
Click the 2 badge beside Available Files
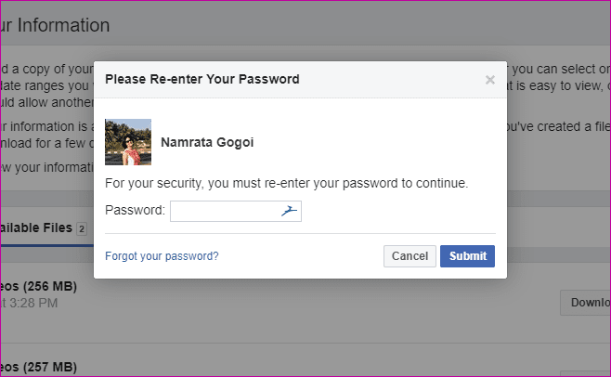pos(82,228)
